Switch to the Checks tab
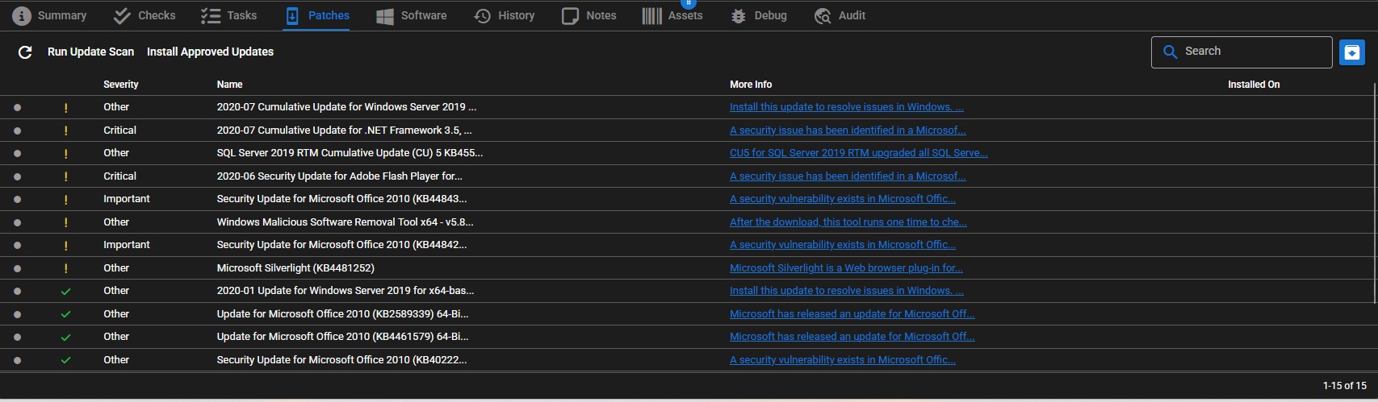This screenshot has height=402, width=1378. [x=145, y=15]
